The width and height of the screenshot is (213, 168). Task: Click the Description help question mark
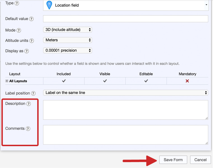[x=29, y=104]
